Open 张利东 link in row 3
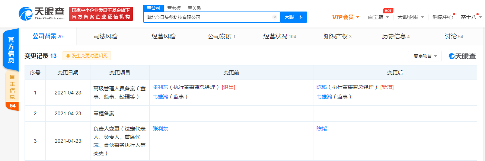Screen dimensions: 485x161 (160, 129)
